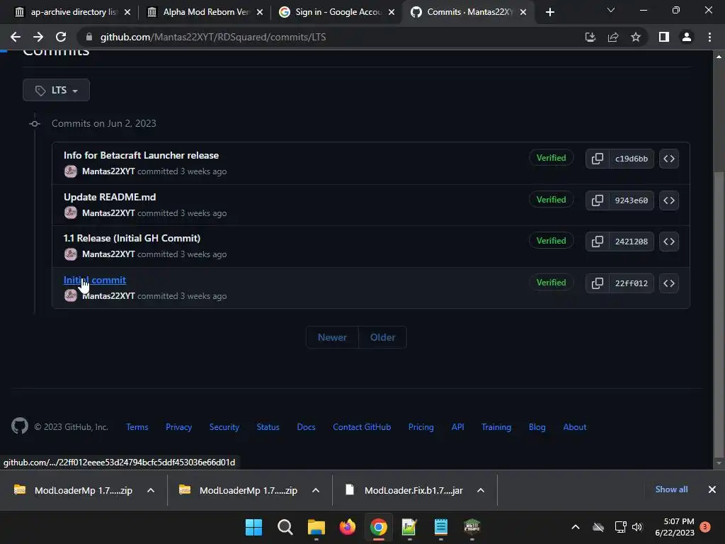This screenshot has width=725, height=544.
Task: Open 'Update README.md' commit
Action: [110, 197]
